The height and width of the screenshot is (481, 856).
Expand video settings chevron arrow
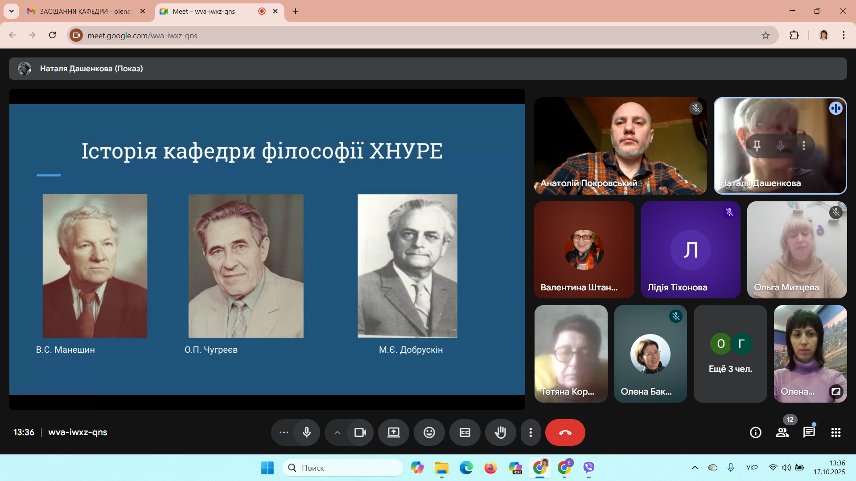(x=337, y=432)
